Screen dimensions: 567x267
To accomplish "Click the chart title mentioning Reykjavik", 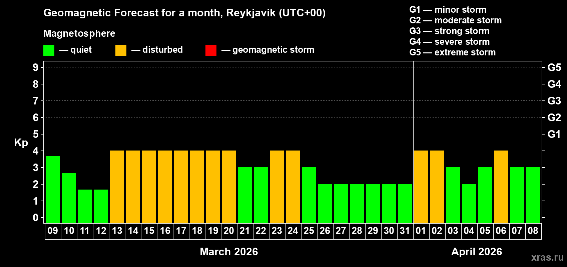I will [x=184, y=13].
